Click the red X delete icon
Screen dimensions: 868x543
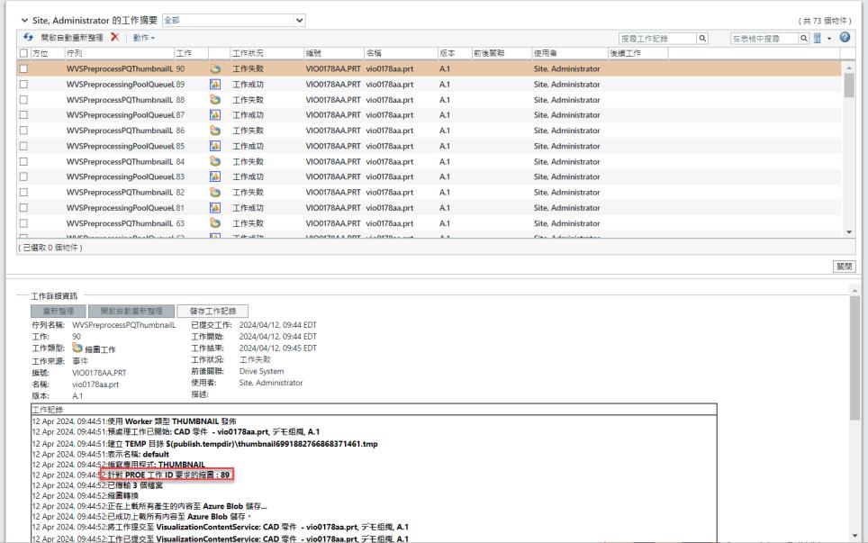click(114, 37)
